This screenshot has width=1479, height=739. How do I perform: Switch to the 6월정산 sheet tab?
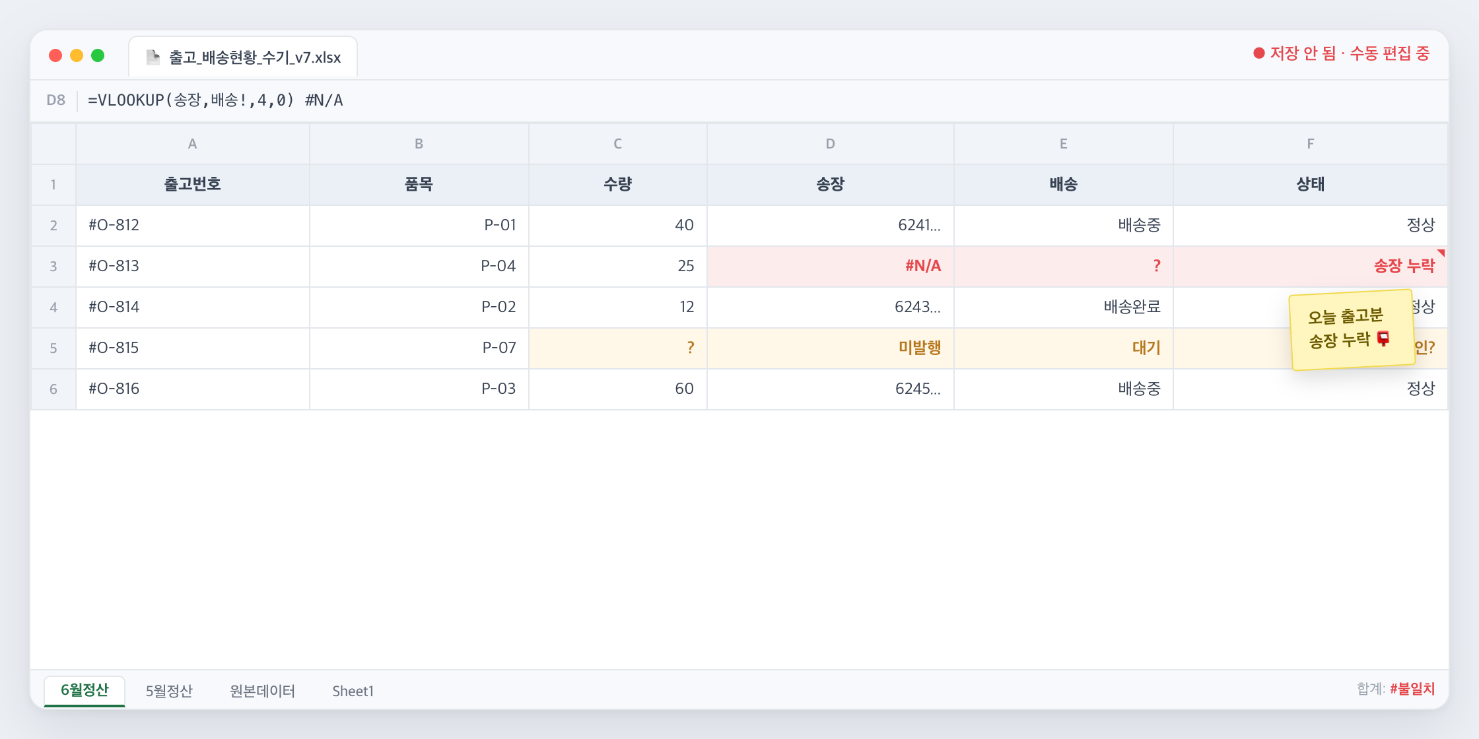point(85,690)
